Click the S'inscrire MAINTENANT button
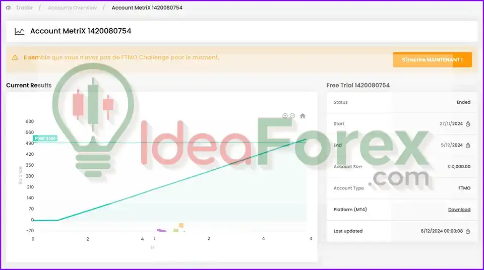 click(432, 59)
